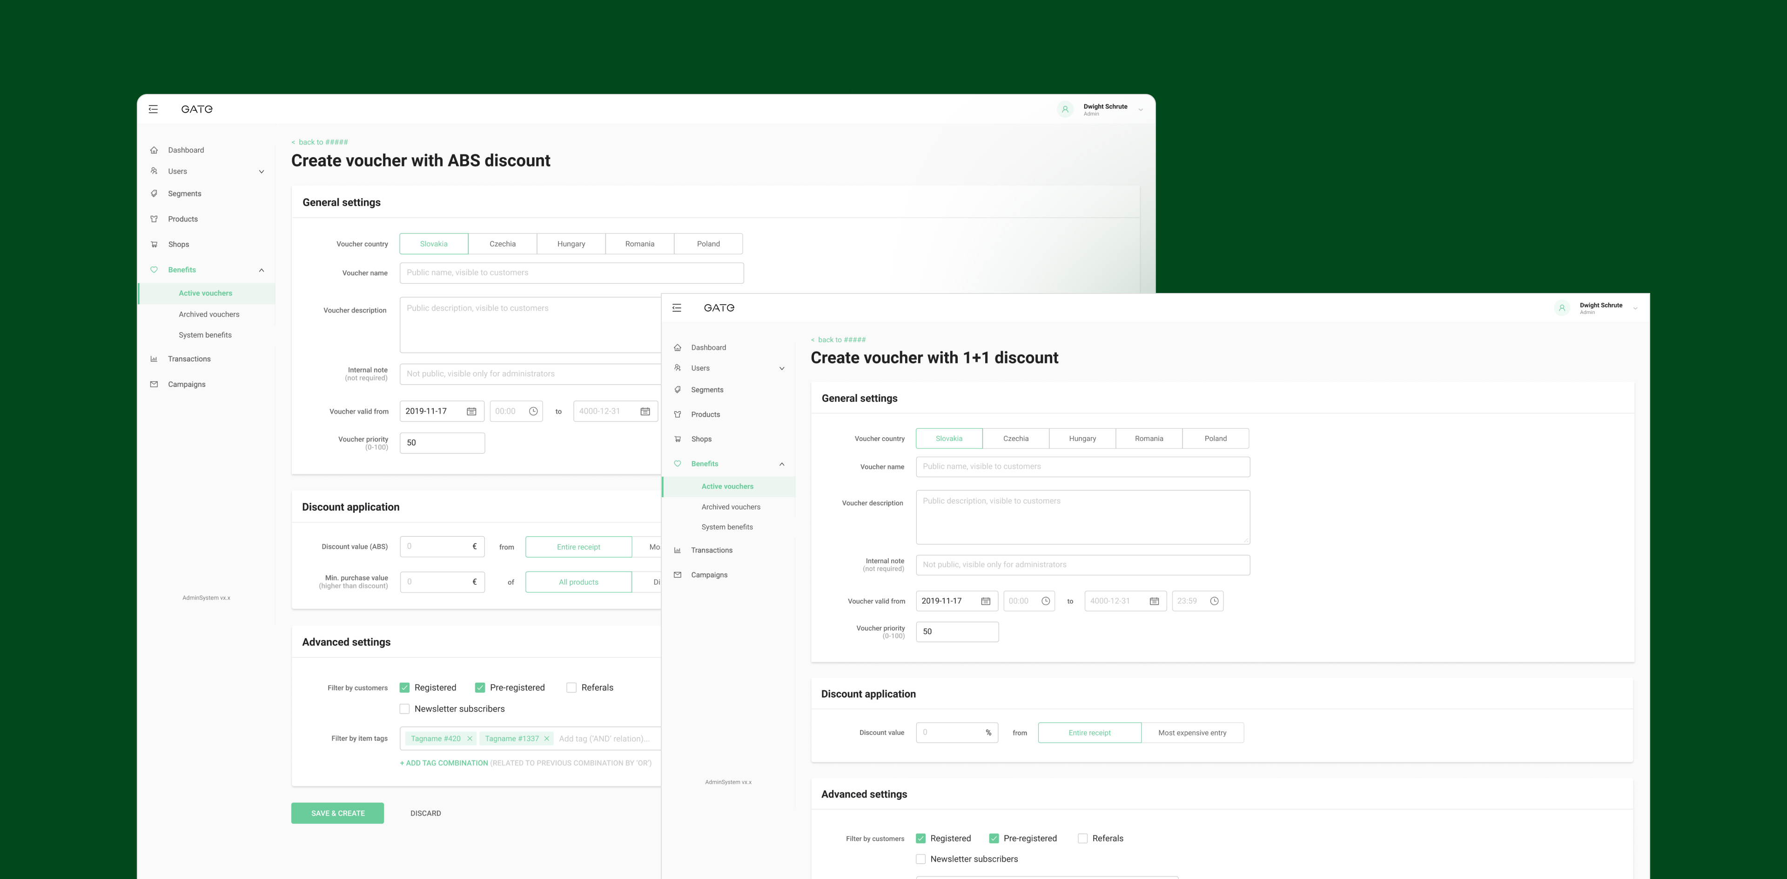Uncheck Registered checkbox in the ABS voucher form
1787x879 pixels.
click(404, 688)
